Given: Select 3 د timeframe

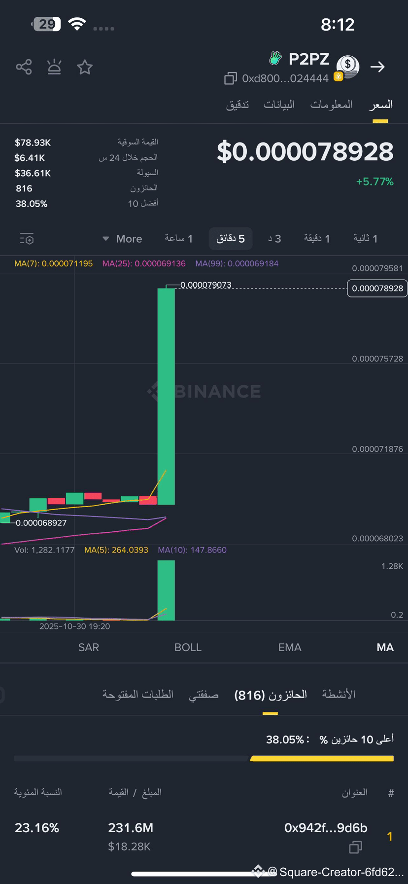Looking at the screenshot, I should pos(274,239).
